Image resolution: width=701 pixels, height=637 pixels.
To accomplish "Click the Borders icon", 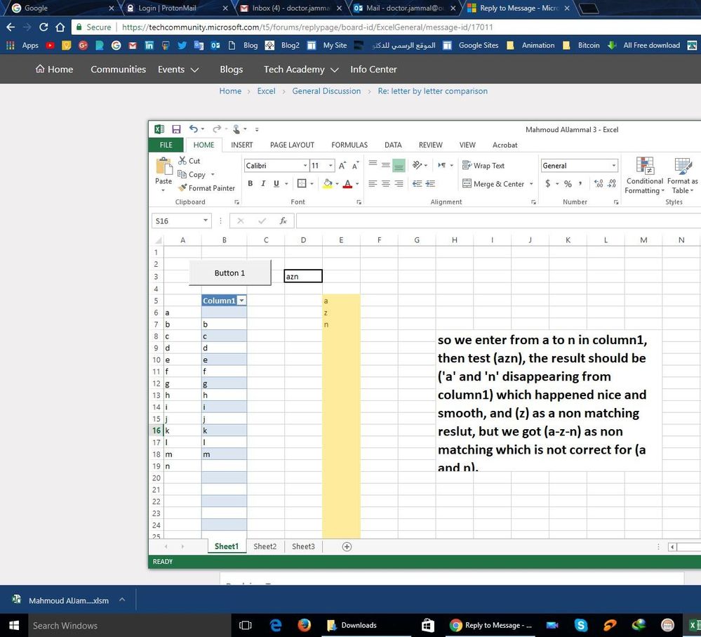I will coord(302,183).
